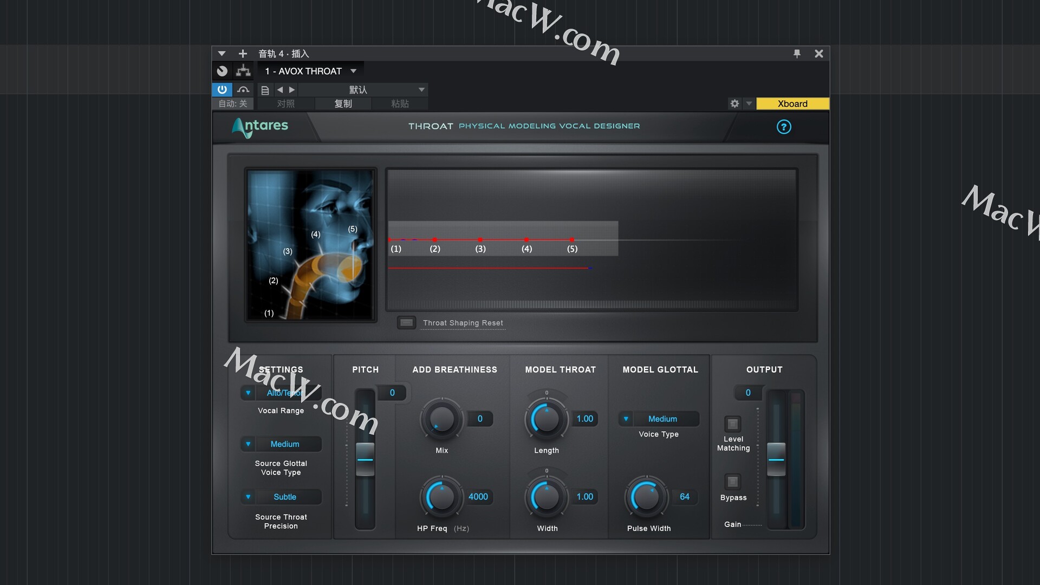Click the Antares logo
This screenshot has width=1040, height=585.
[x=260, y=127]
